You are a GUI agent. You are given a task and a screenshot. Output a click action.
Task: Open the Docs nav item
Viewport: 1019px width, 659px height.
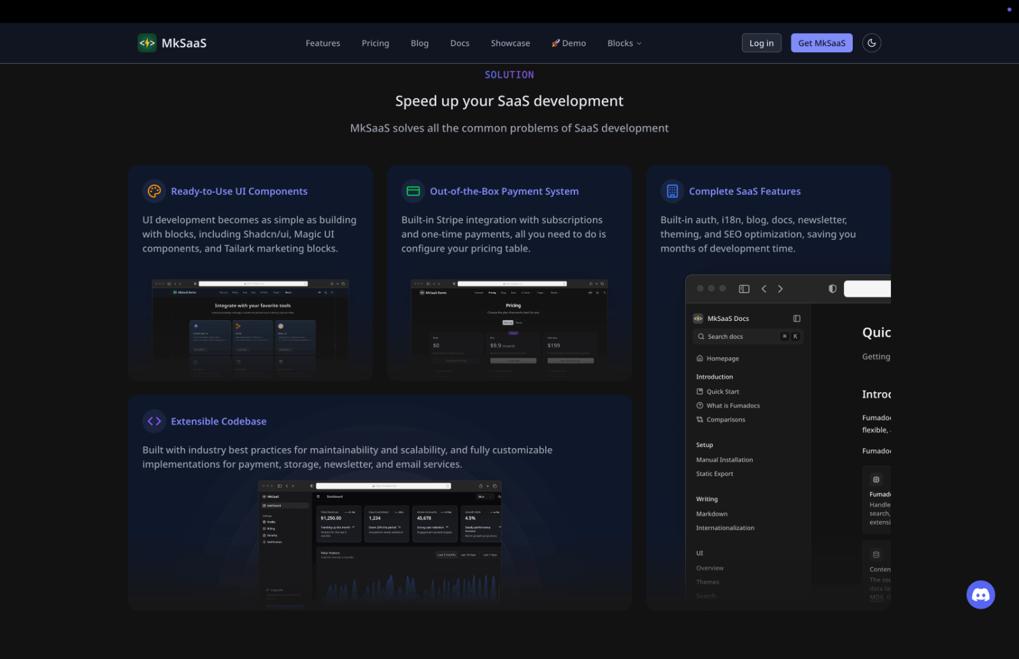coord(460,43)
